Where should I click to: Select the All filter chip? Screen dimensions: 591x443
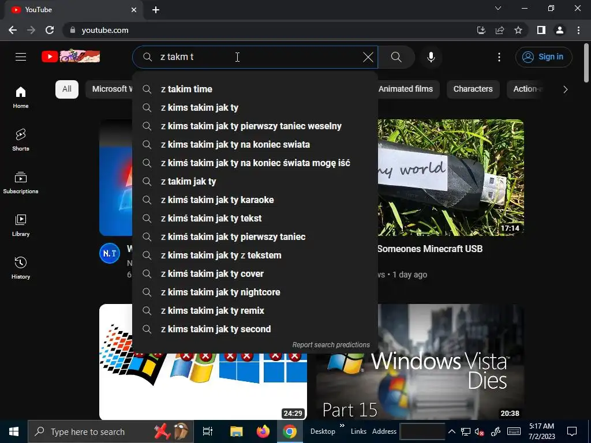(67, 89)
